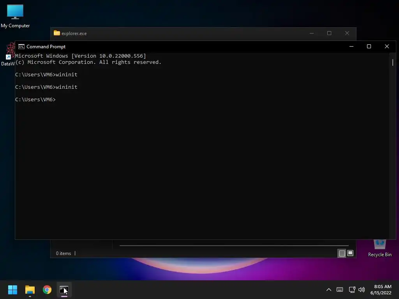The width and height of the screenshot is (399, 299).
Task: Open the clock and date 8:05 AM
Action: (381, 290)
